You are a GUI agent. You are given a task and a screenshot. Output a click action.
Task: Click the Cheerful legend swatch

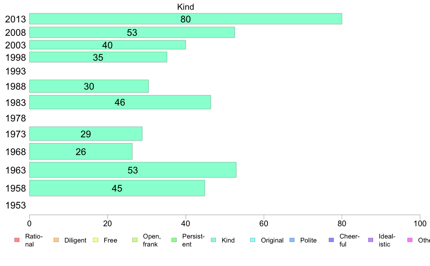pyautogui.click(x=331, y=240)
